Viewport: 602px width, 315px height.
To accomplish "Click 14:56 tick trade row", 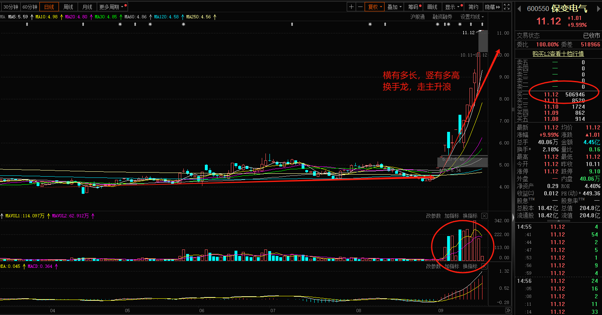I will point(558,281).
